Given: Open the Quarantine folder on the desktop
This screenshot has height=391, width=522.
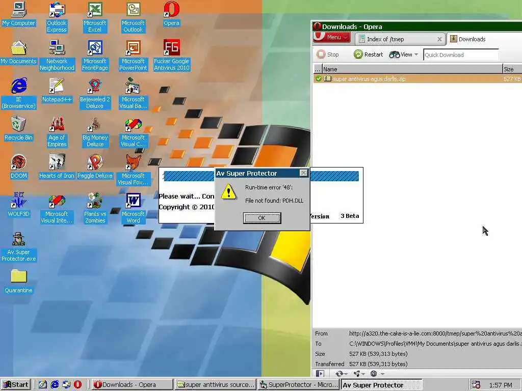Looking at the screenshot, I should (18, 282).
